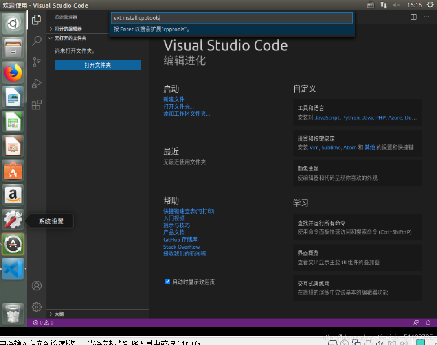Launch the Files manager from dock

[13, 48]
